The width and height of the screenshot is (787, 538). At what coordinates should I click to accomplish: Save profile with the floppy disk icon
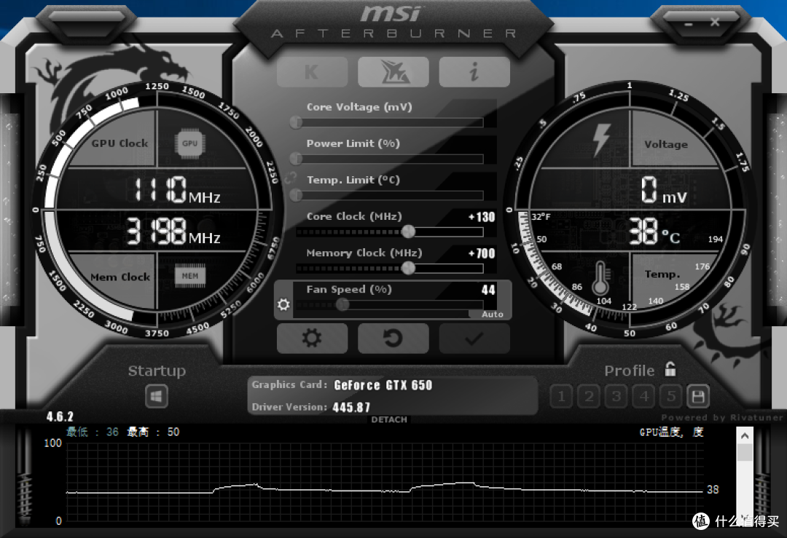pos(697,397)
